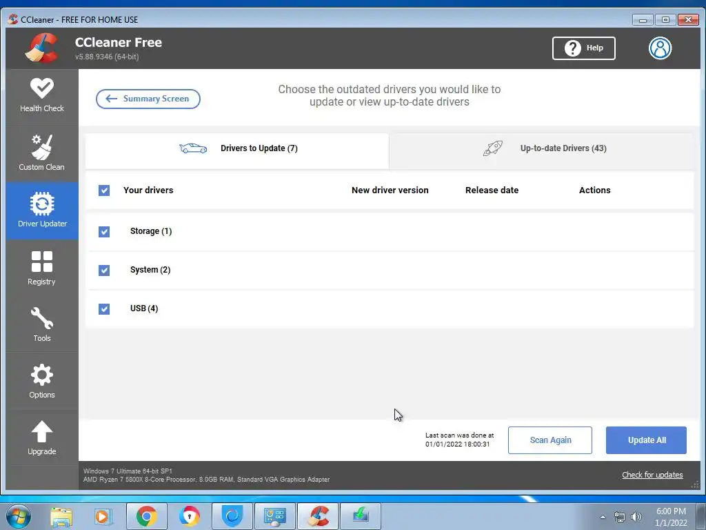The height and width of the screenshot is (530, 706).
Task: Click the car icon on Drivers to Update tab
Action: 193,148
